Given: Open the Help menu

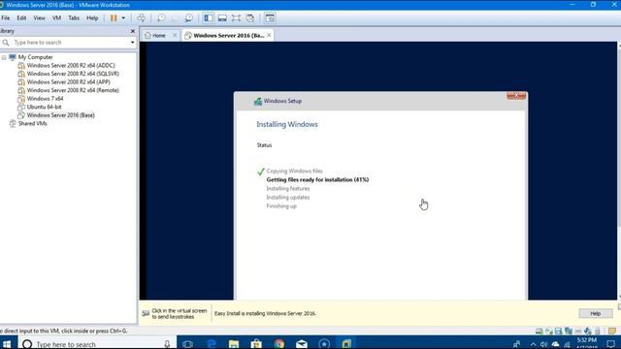Looking at the screenshot, I should [92, 18].
